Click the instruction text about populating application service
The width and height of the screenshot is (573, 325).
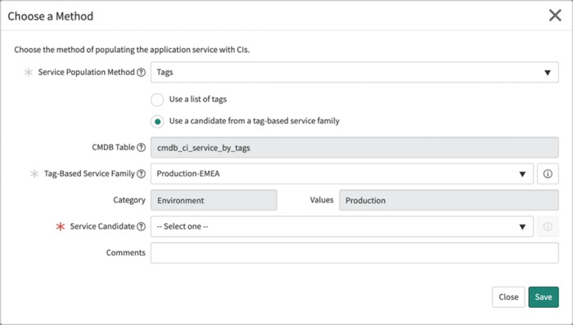132,50
